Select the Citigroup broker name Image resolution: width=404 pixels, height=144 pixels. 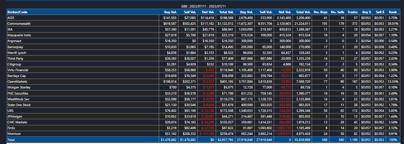[x=14, y=64]
